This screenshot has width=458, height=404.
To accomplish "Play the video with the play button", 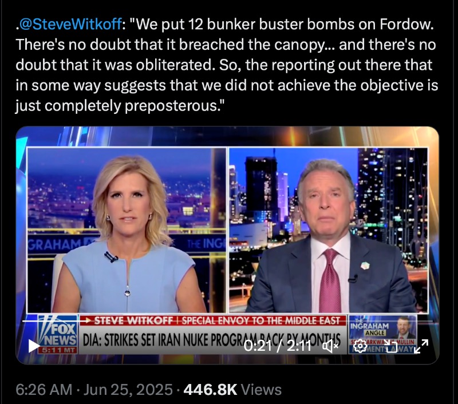I will click(x=34, y=346).
